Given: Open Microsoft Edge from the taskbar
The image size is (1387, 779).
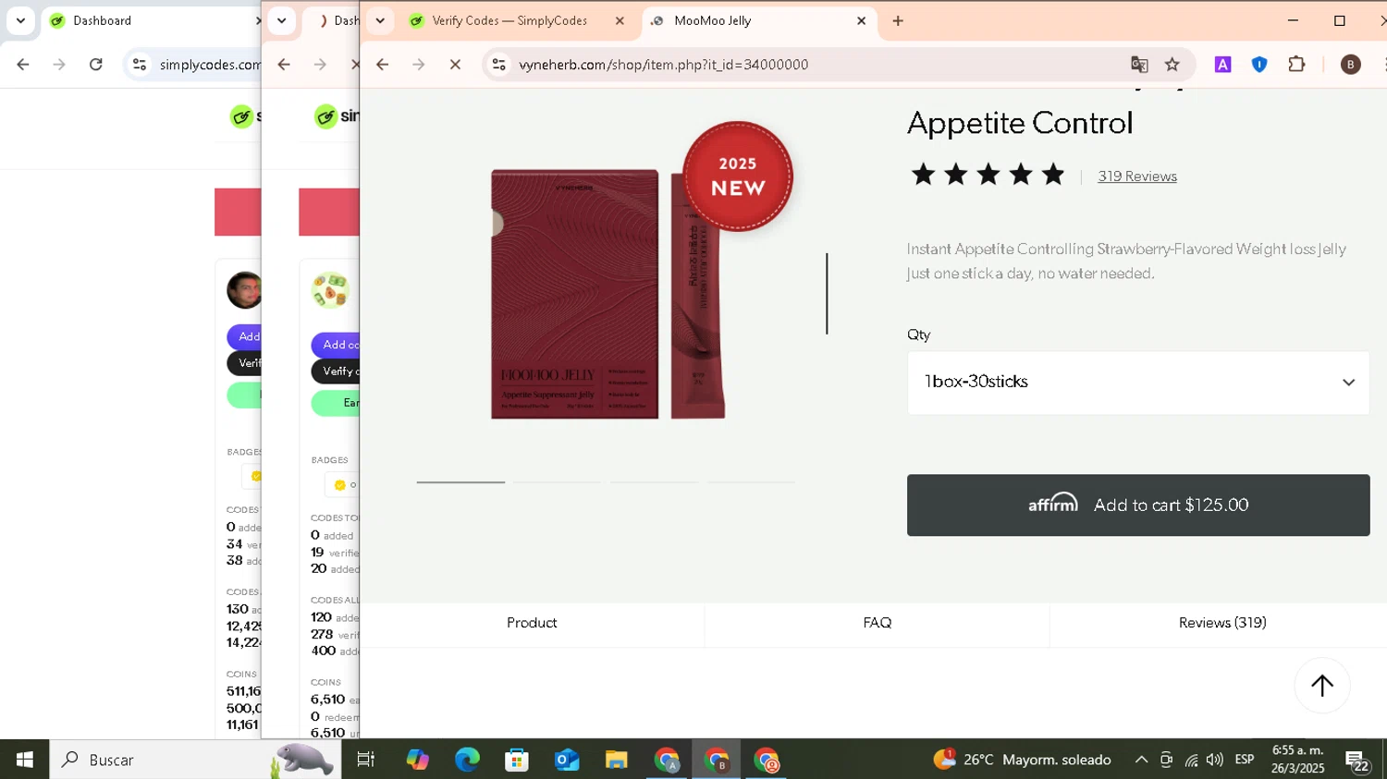Looking at the screenshot, I should pyautogui.click(x=467, y=760).
